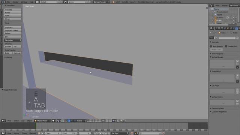Click the 3D viewport editor type icon
Image resolution: width=240 pixels, height=135 pixels.
point(3,121)
